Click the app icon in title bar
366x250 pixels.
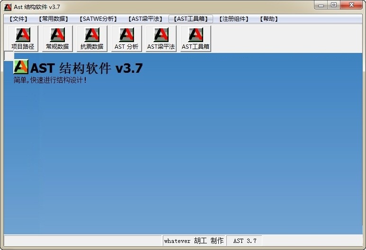coord(8,7)
